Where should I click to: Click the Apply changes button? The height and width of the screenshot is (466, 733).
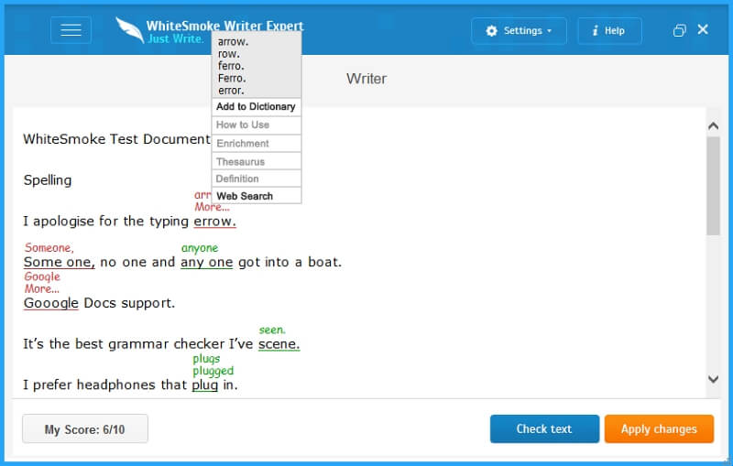click(659, 428)
